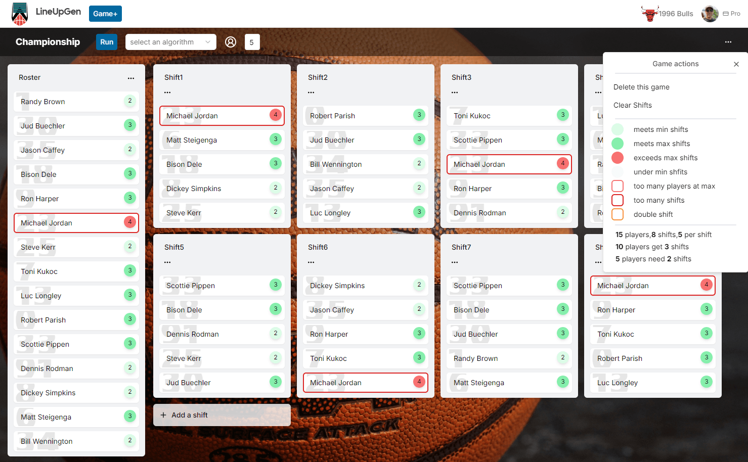The image size is (748, 462).
Task: Open your profile avatar picture
Action: pos(710,14)
